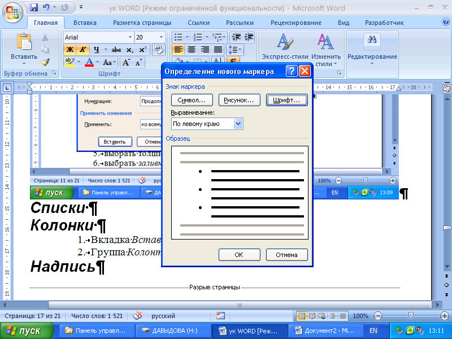
Task: Toggle superscript formatting
Action: (x=143, y=50)
